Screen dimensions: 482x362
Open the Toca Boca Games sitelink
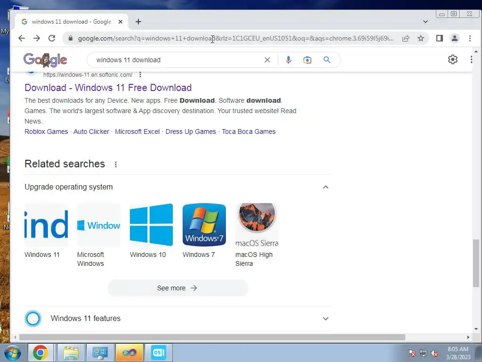[249, 132]
